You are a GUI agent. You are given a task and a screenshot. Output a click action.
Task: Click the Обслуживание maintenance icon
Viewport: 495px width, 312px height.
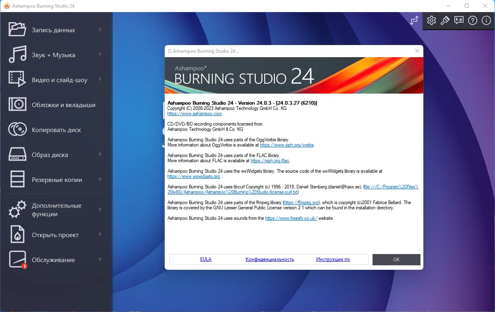pos(17,260)
